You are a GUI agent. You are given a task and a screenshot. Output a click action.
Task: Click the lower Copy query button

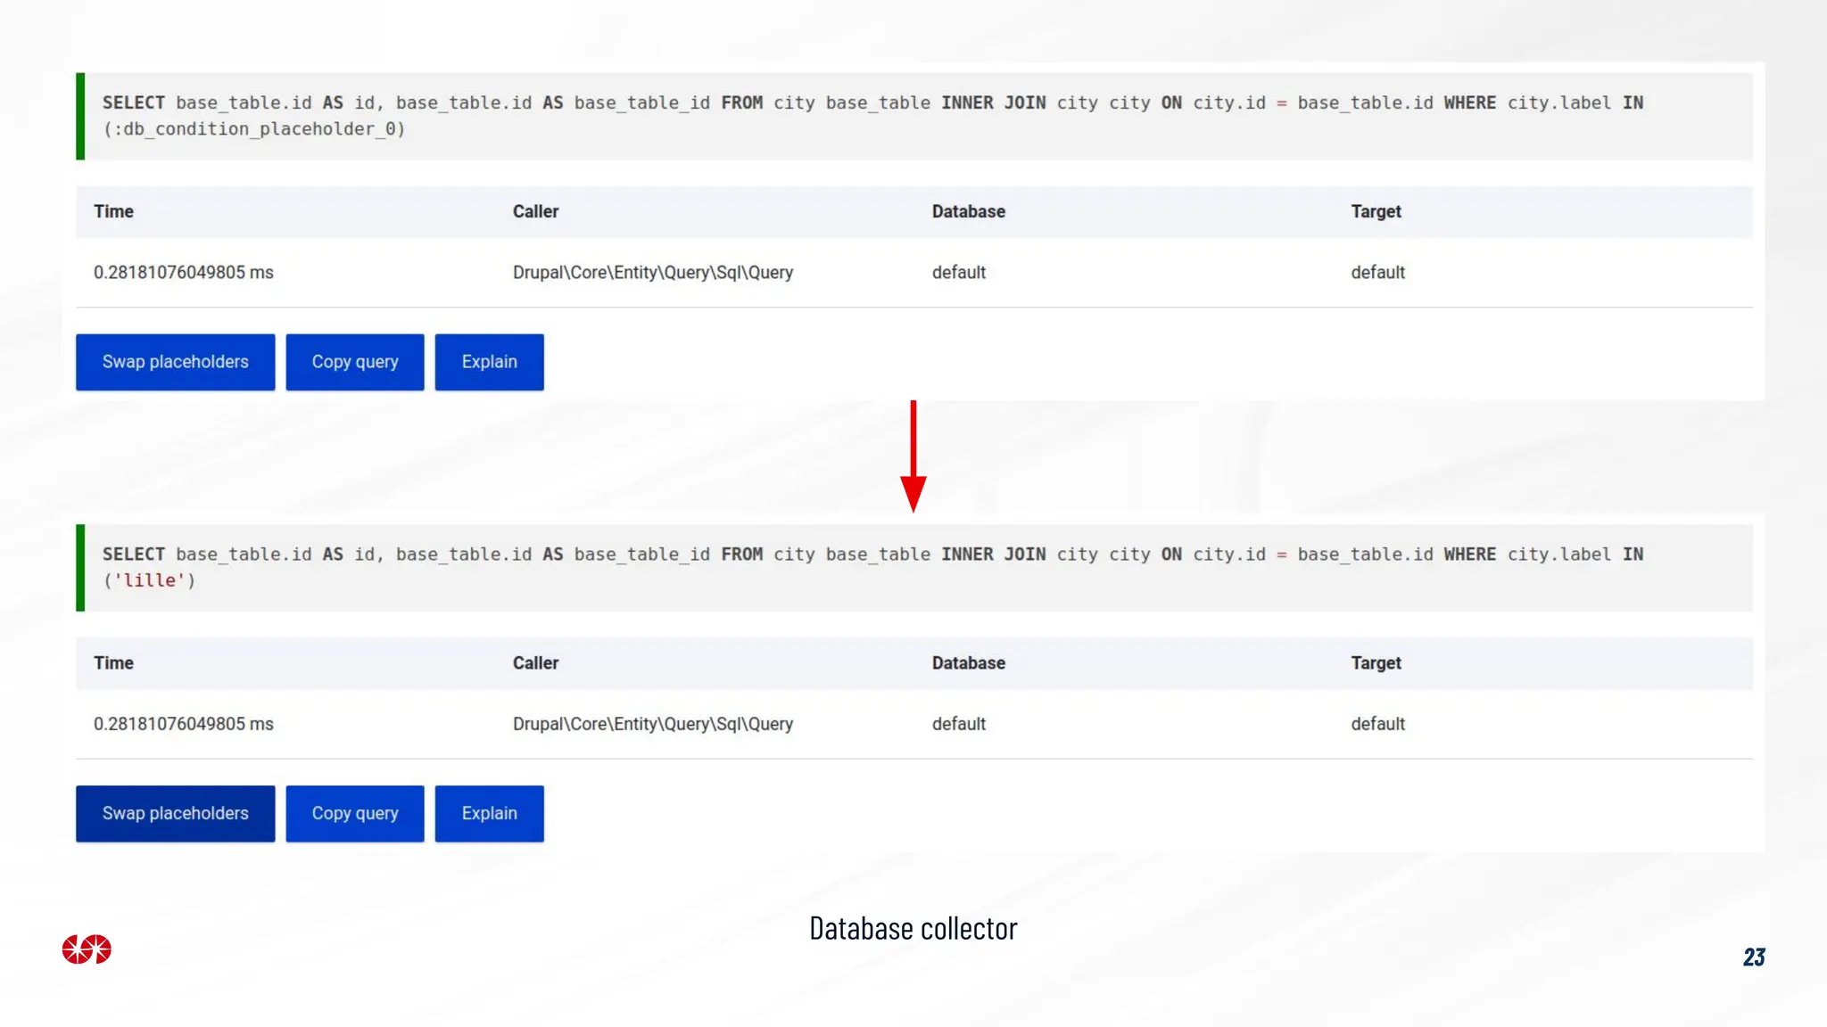[355, 813]
